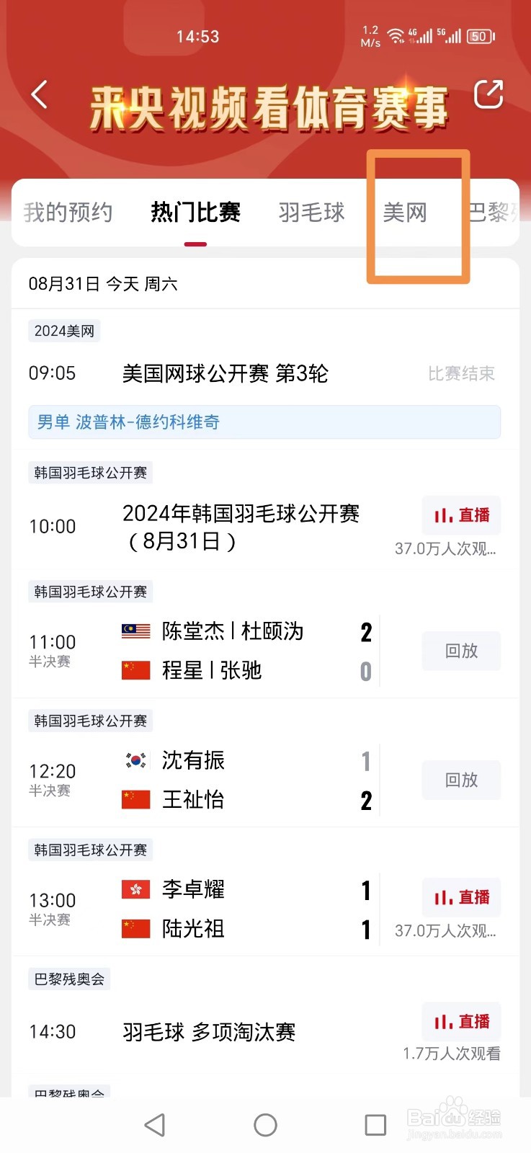
Task: Tap the Malaysia flag beside 陈堂杰
Action: tap(135, 631)
